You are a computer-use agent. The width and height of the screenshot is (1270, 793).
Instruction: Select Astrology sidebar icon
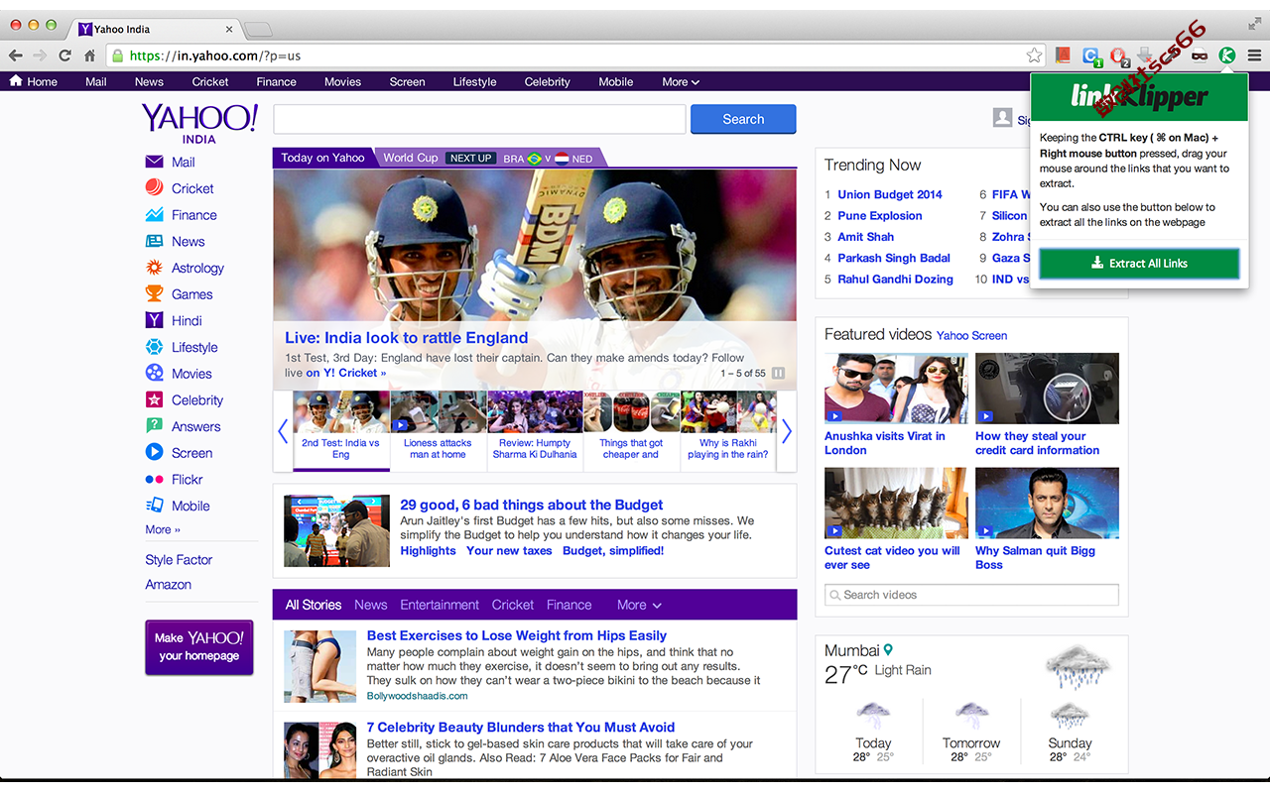coord(154,268)
